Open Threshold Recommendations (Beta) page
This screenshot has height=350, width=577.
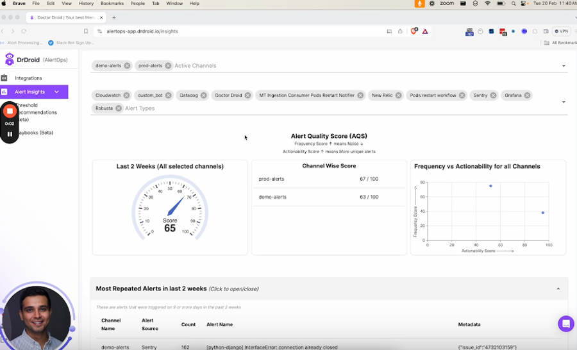click(x=37, y=112)
